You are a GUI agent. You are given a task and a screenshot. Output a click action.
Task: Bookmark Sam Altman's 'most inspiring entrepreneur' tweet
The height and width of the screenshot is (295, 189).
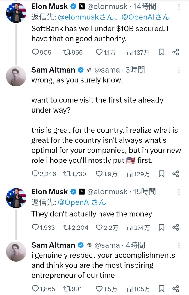(162, 289)
